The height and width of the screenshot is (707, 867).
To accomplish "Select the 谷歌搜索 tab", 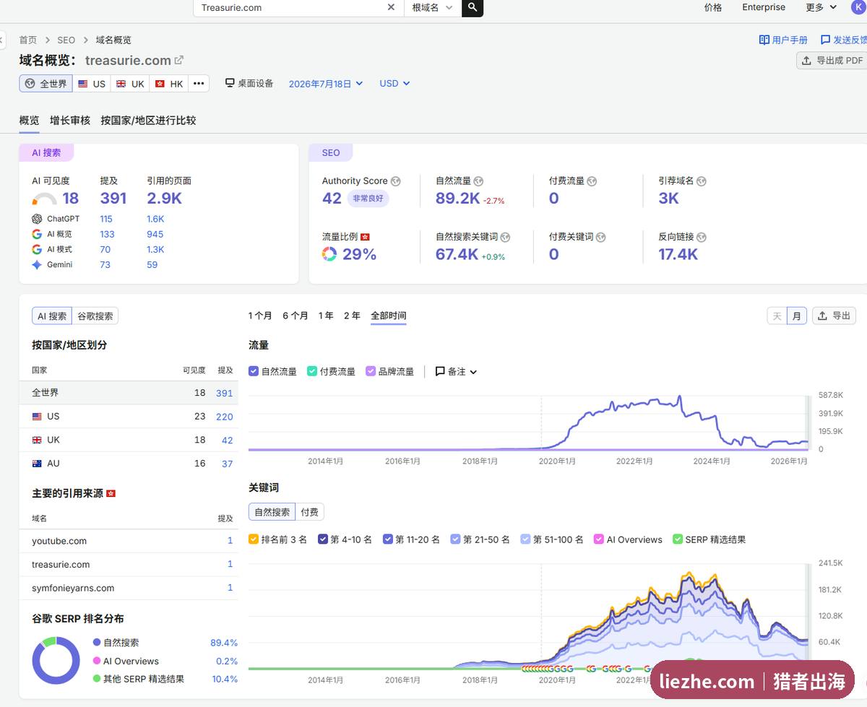I will coord(95,316).
